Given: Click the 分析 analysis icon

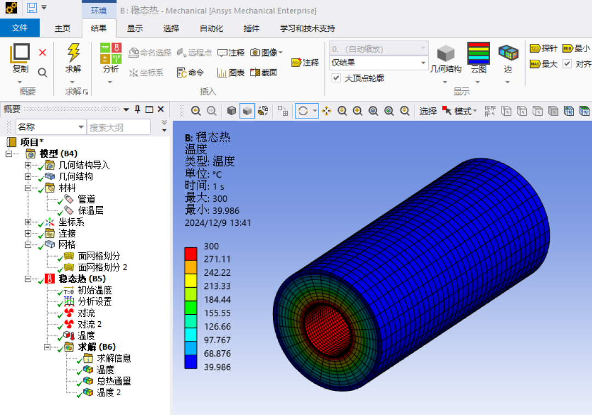Looking at the screenshot, I should point(111,53).
